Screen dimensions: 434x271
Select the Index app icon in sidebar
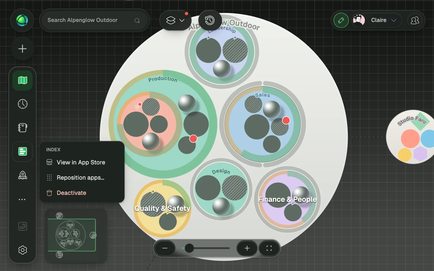[22, 152]
